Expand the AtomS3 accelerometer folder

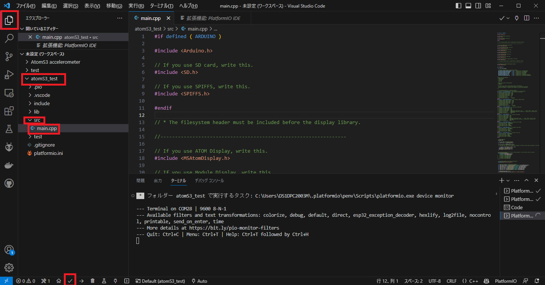tap(55, 62)
